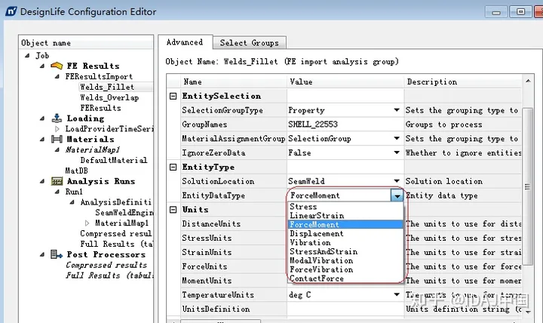Select the Welds_Overlap tree item
Screen dimensions: 543x323
(109, 97)
